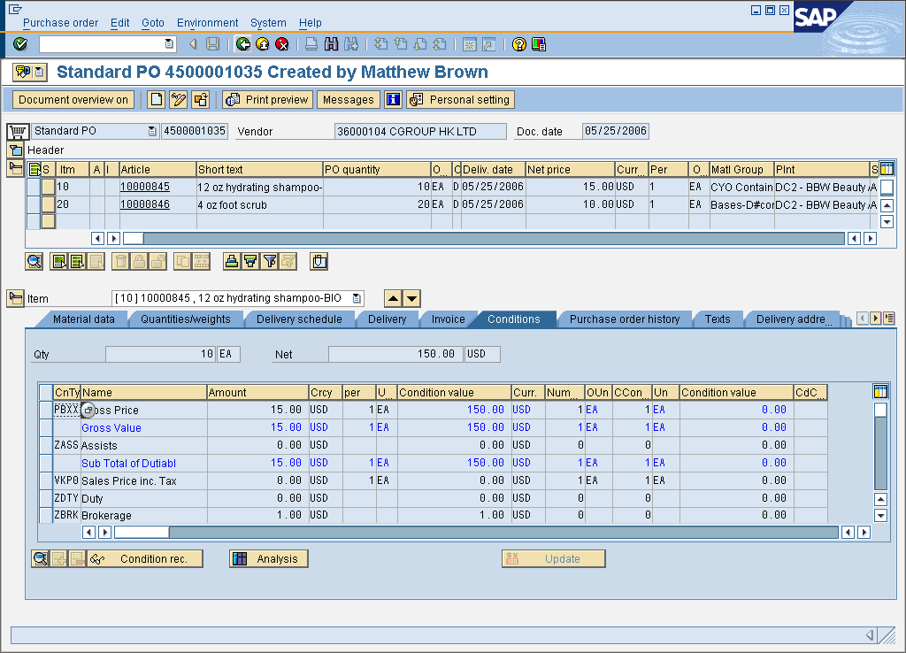Image resolution: width=906 pixels, height=653 pixels.
Task: Select row marker for Gross Value
Action: click(x=46, y=427)
